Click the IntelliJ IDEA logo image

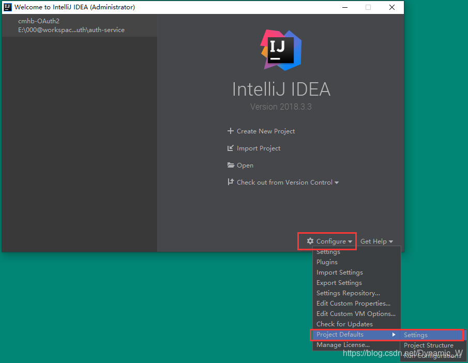281,50
